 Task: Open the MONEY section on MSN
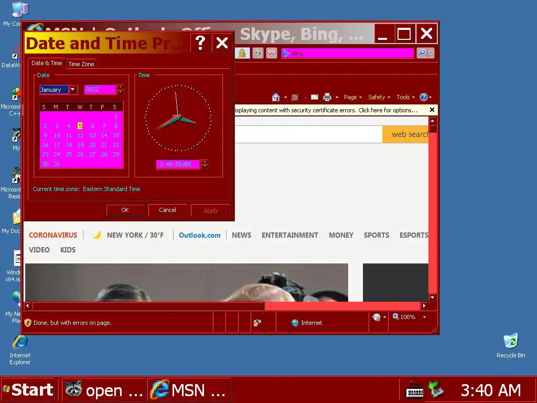pyautogui.click(x=341, y=236)
